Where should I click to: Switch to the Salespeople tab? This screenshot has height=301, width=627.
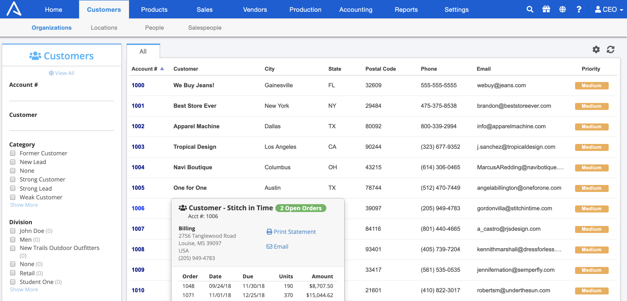pos(204,27)
